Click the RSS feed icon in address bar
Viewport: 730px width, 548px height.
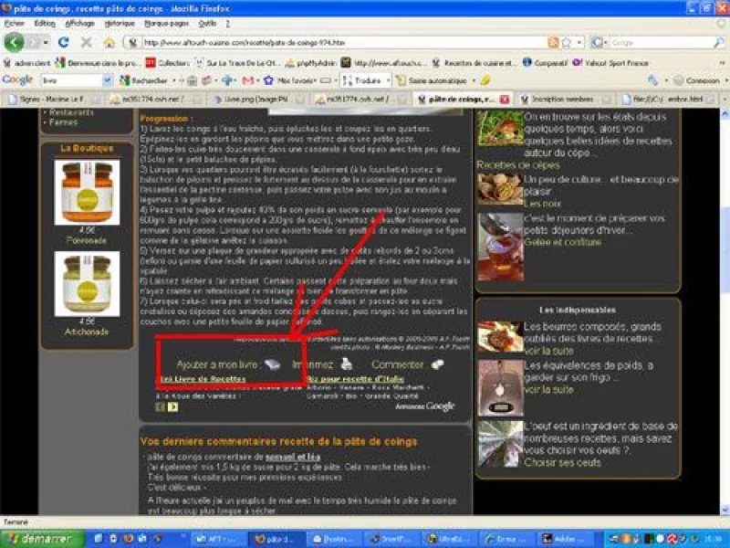pyautogui.click(x=553, y=43)
